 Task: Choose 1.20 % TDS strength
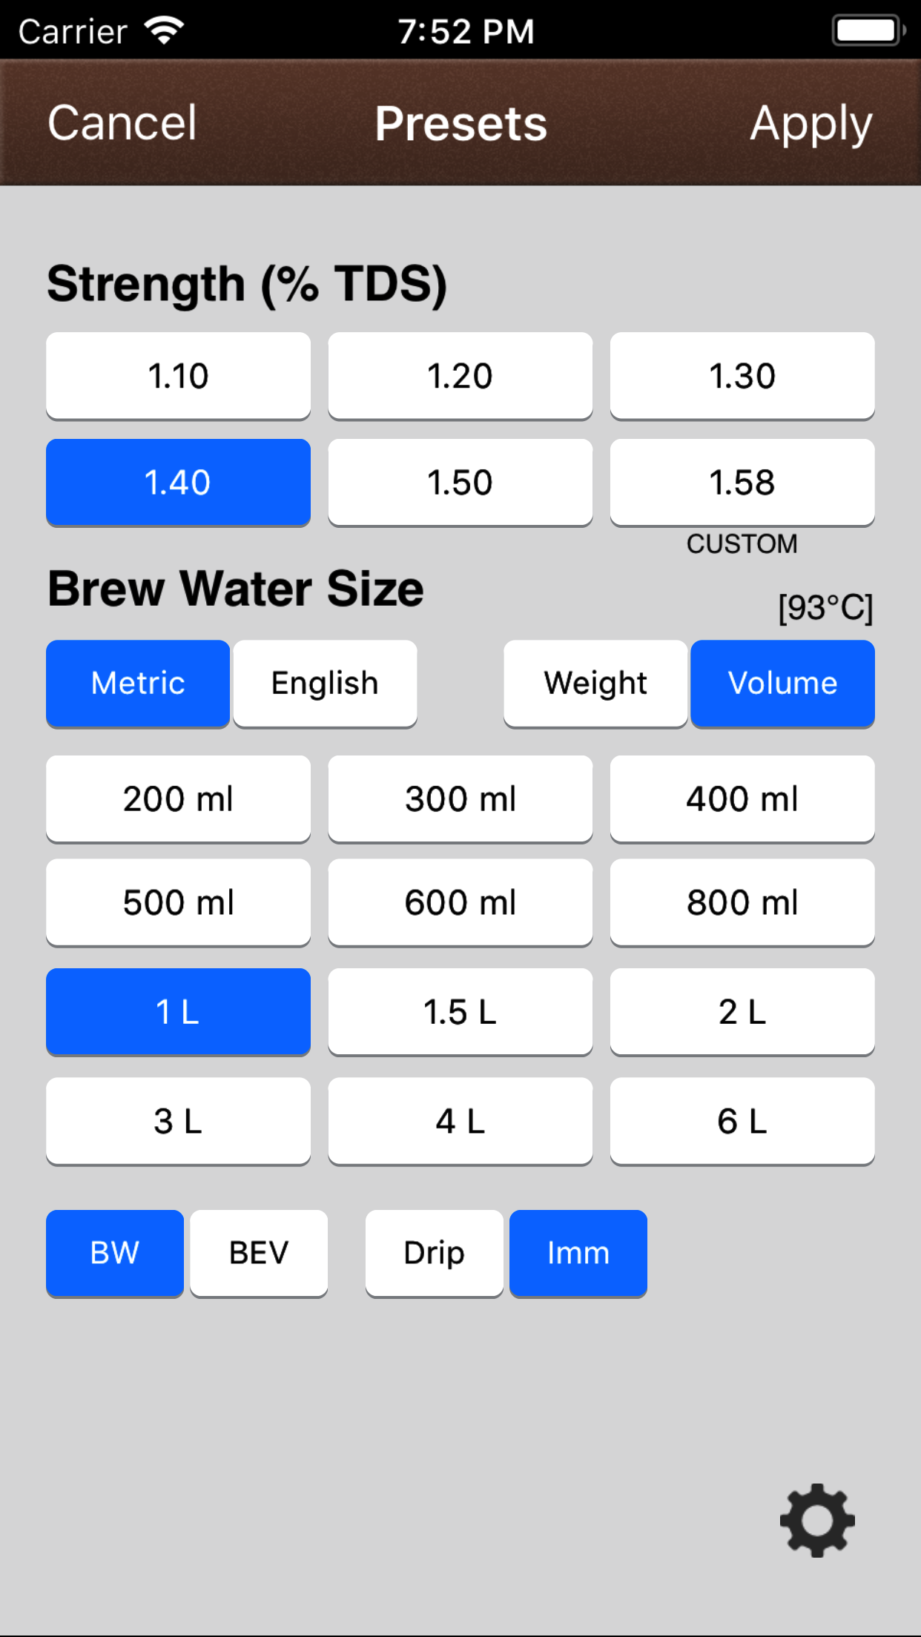(x=460, y=376)
